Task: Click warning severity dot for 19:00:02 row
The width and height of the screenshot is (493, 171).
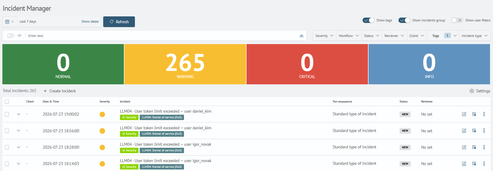Action: pyautogui.click(x=102, y=114)
